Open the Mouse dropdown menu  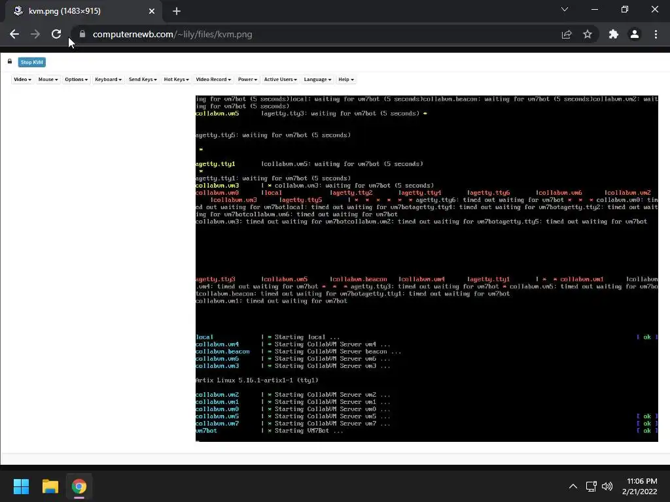coord(48,79)
